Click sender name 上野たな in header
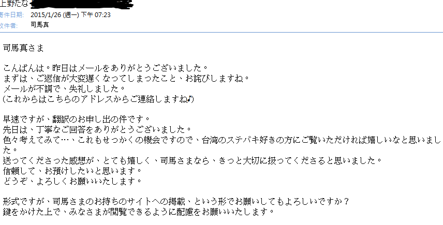This screenshot has height=225, width=443. point(14,4)
